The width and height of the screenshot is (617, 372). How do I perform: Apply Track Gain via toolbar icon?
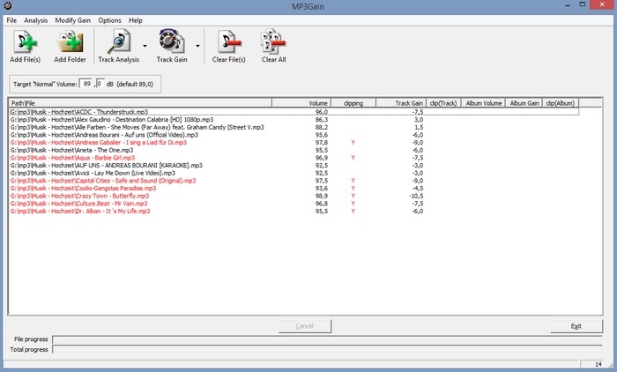(x=172, y=41)
